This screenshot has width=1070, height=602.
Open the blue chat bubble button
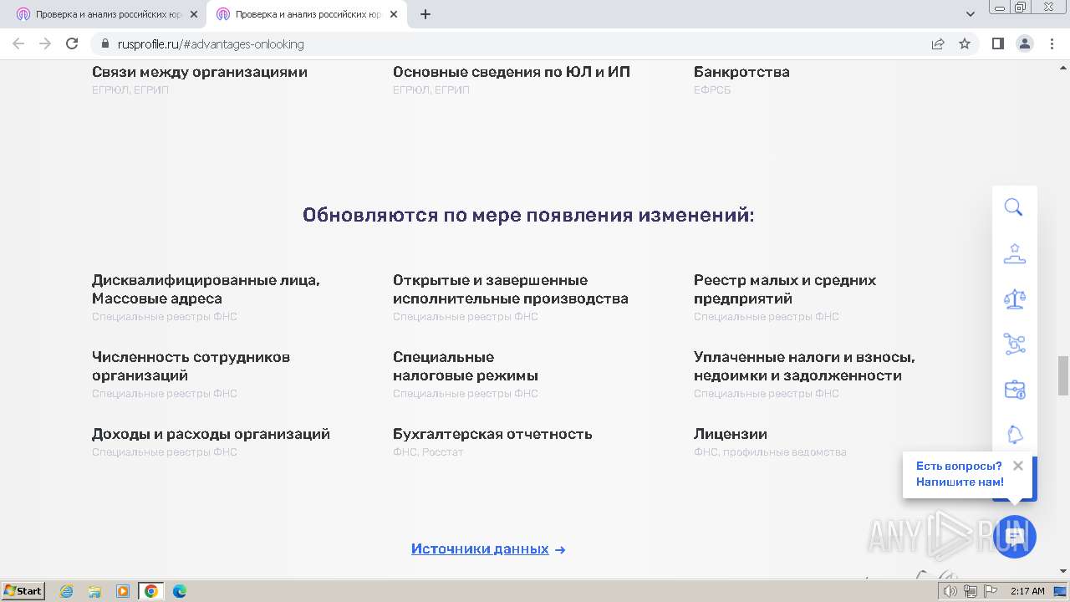coord(1015,537)
